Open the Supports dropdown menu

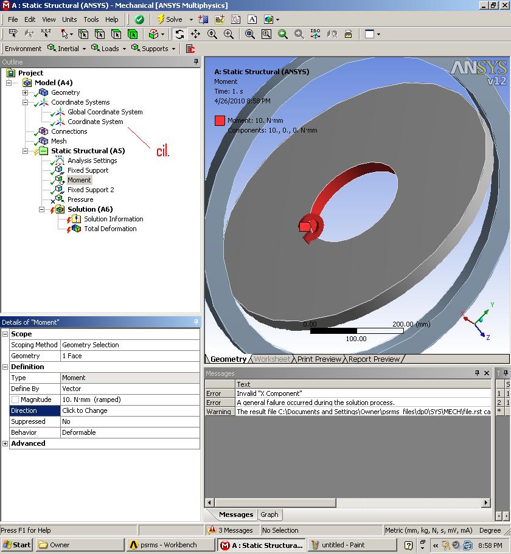click(155, 49)
